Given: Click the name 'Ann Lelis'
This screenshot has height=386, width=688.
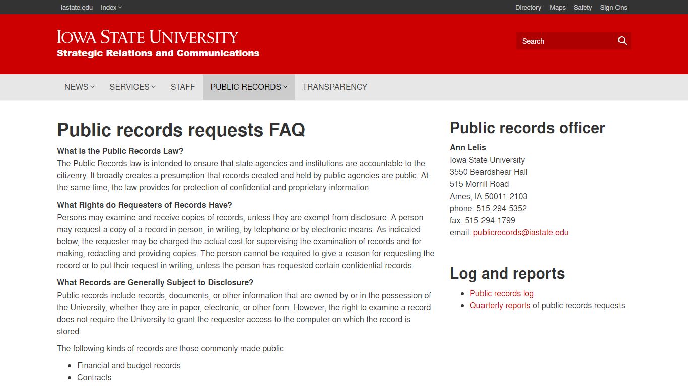Looking at the screenshot, I should tap(468, 147).
